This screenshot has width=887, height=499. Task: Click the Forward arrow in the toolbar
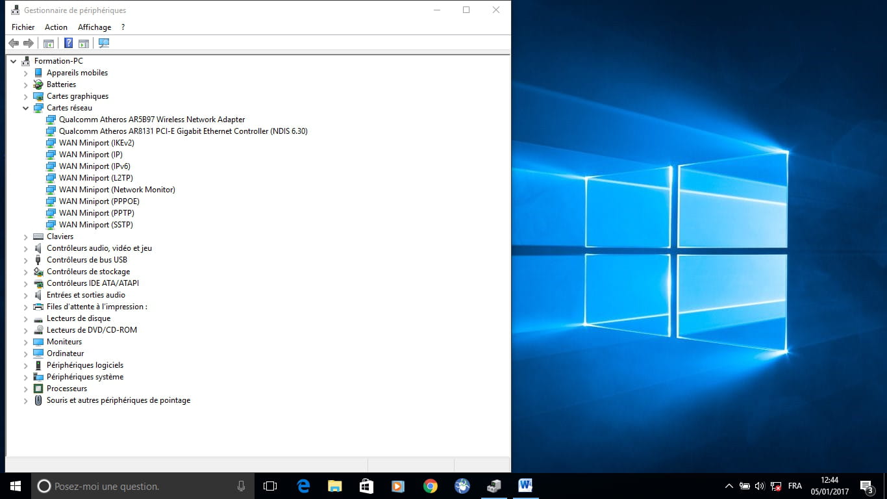point(28,44)
